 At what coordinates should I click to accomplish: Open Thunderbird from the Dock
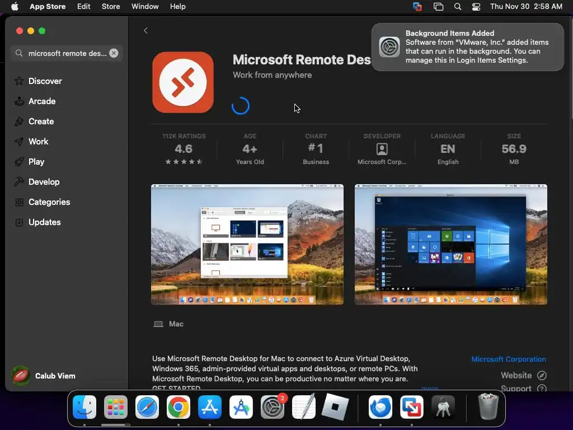pos(381,407)
